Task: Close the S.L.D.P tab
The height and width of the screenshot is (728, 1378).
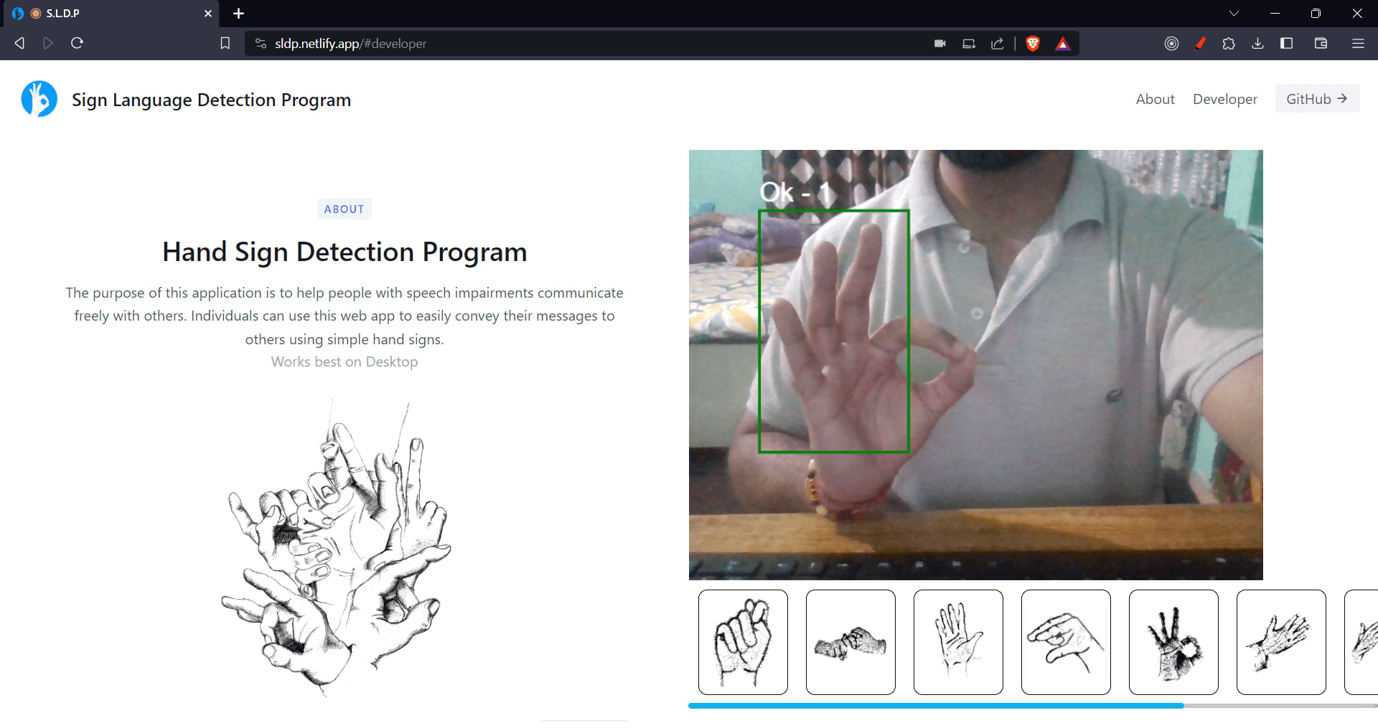Action: (x=208, y=14)
